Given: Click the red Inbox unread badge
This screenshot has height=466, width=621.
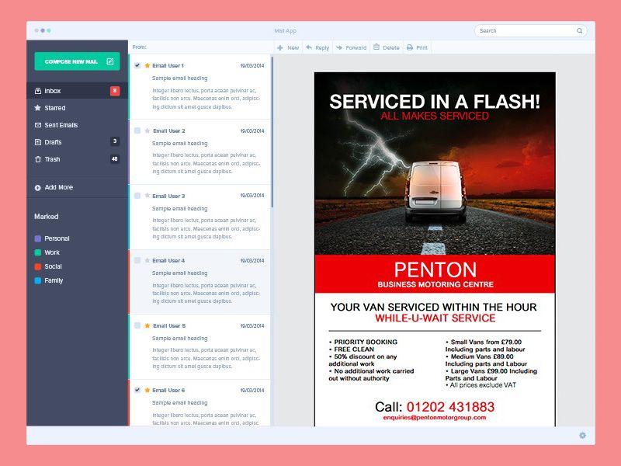Looking at the screenshot, I should click(115, 91).
